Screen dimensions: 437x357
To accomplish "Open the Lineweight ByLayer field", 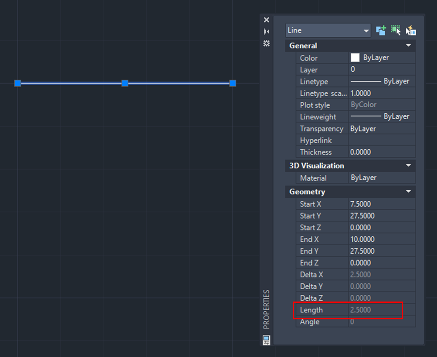I will (382, 116).
